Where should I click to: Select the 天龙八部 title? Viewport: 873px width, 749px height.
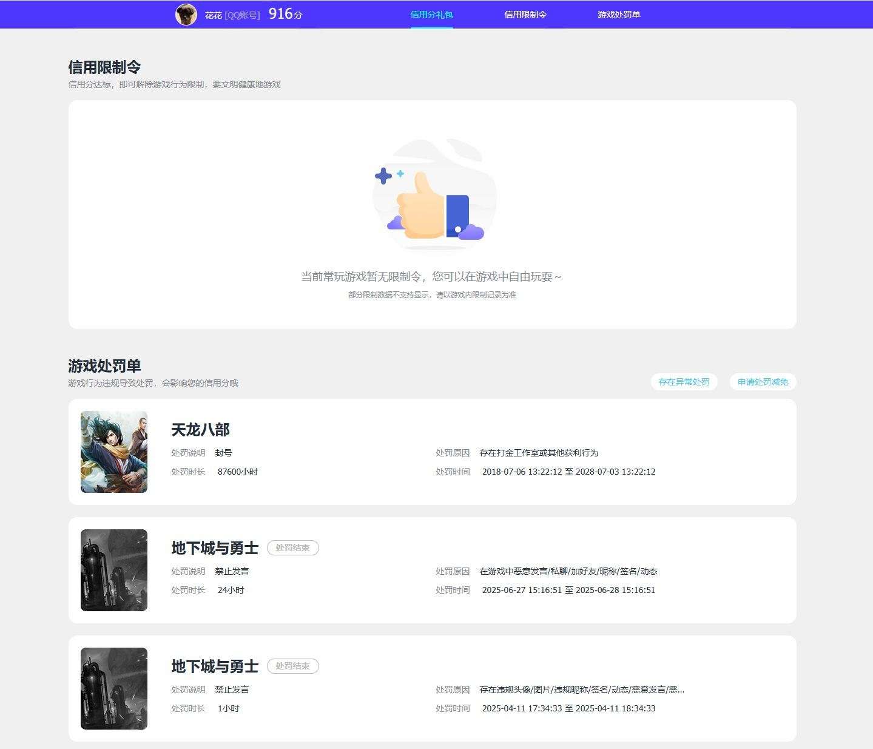[x=200, y=430]
